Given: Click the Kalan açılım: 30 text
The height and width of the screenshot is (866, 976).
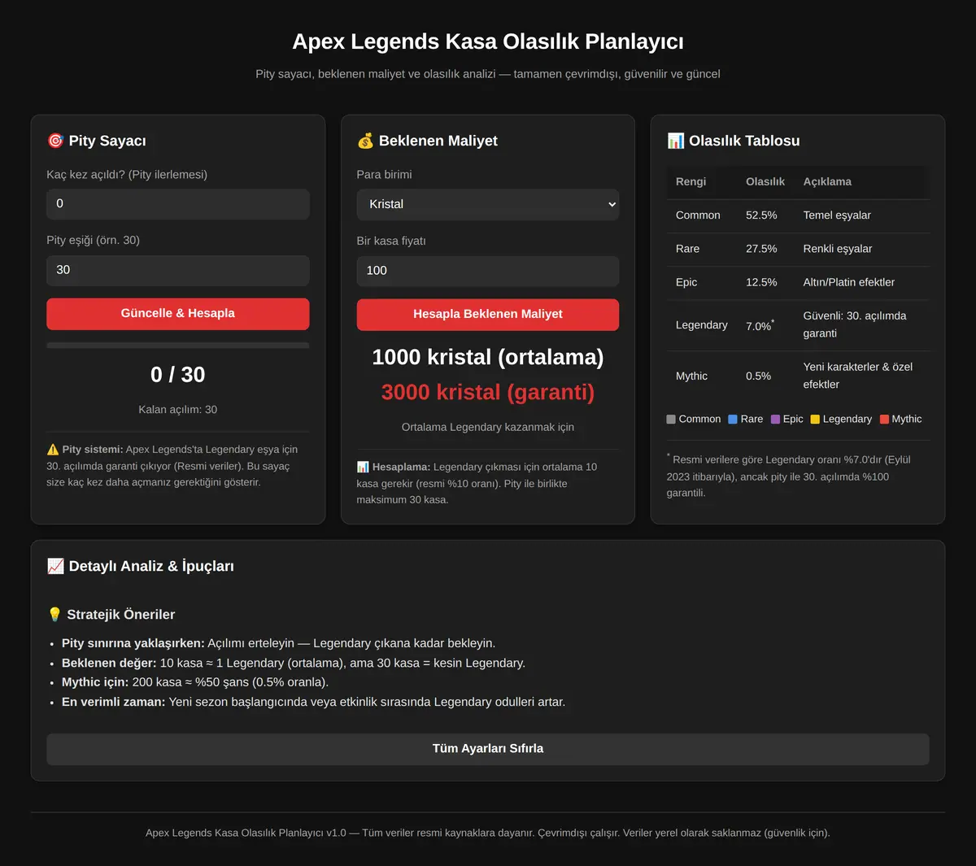Looking at the screenshot, I should tap(178, 410).
